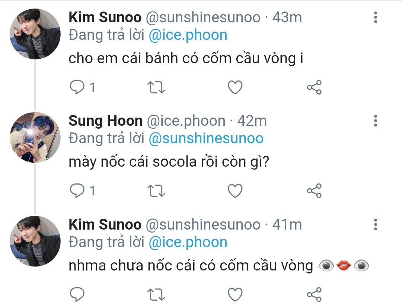Like the first Kim Sunoo tweet

(x=235, y=87)
